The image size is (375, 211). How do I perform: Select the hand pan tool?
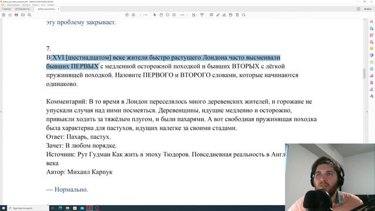(x=161, y=15)
